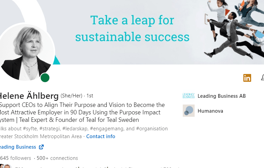Click the 645 followers count
Image resolution: width=264 pixels, height=168 pixels.
point(16,158)
